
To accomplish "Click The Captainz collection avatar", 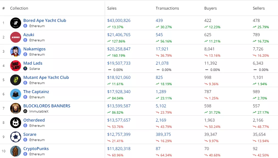I will [16, 94].
